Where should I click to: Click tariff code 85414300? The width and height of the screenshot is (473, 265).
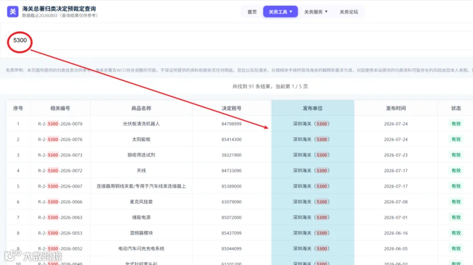(231, 140)
